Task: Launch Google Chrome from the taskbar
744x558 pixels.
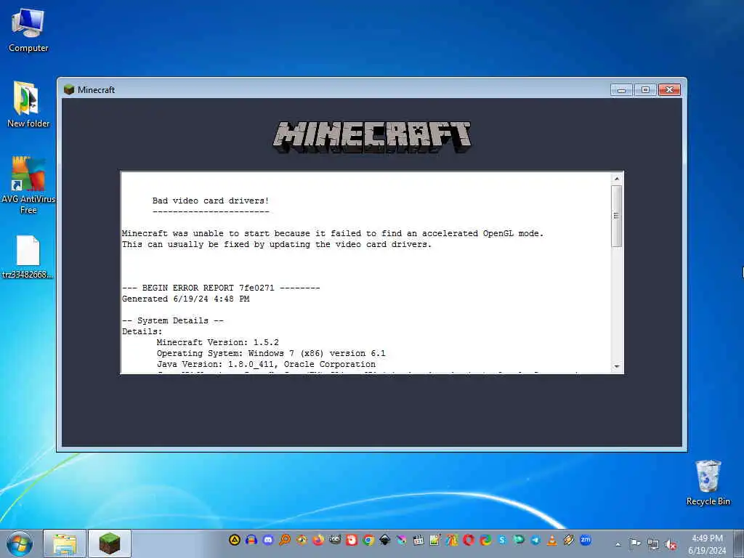Action: (x=368, y=540)
